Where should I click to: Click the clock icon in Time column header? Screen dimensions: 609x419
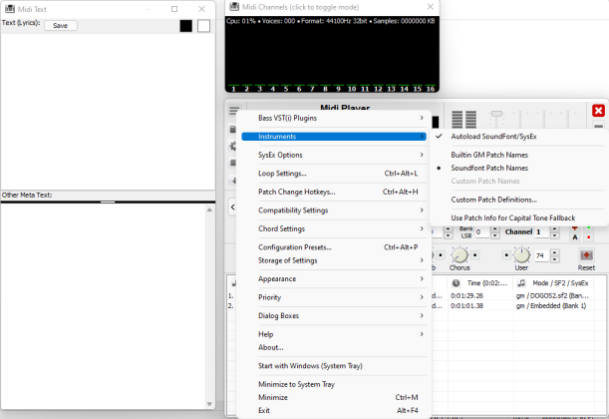tap(456, 283)
